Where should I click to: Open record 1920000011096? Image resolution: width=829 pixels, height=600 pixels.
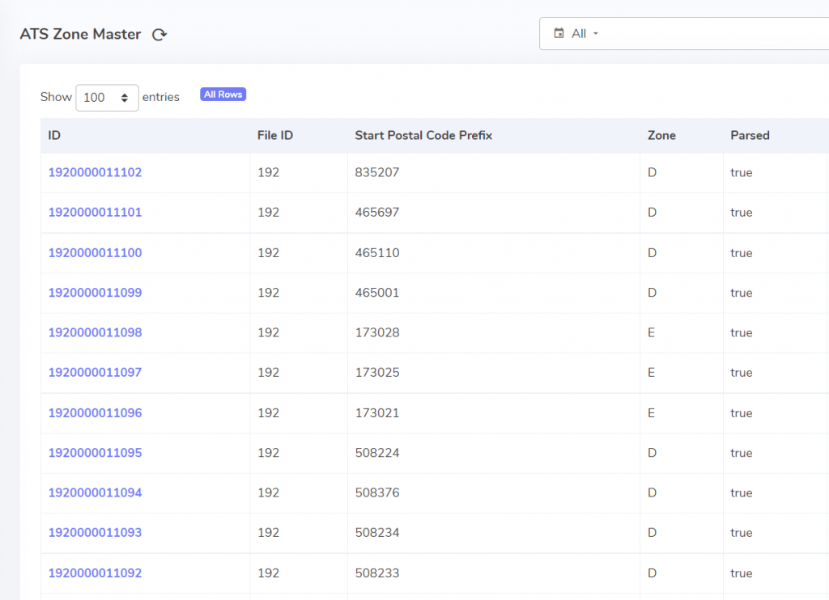95,412
